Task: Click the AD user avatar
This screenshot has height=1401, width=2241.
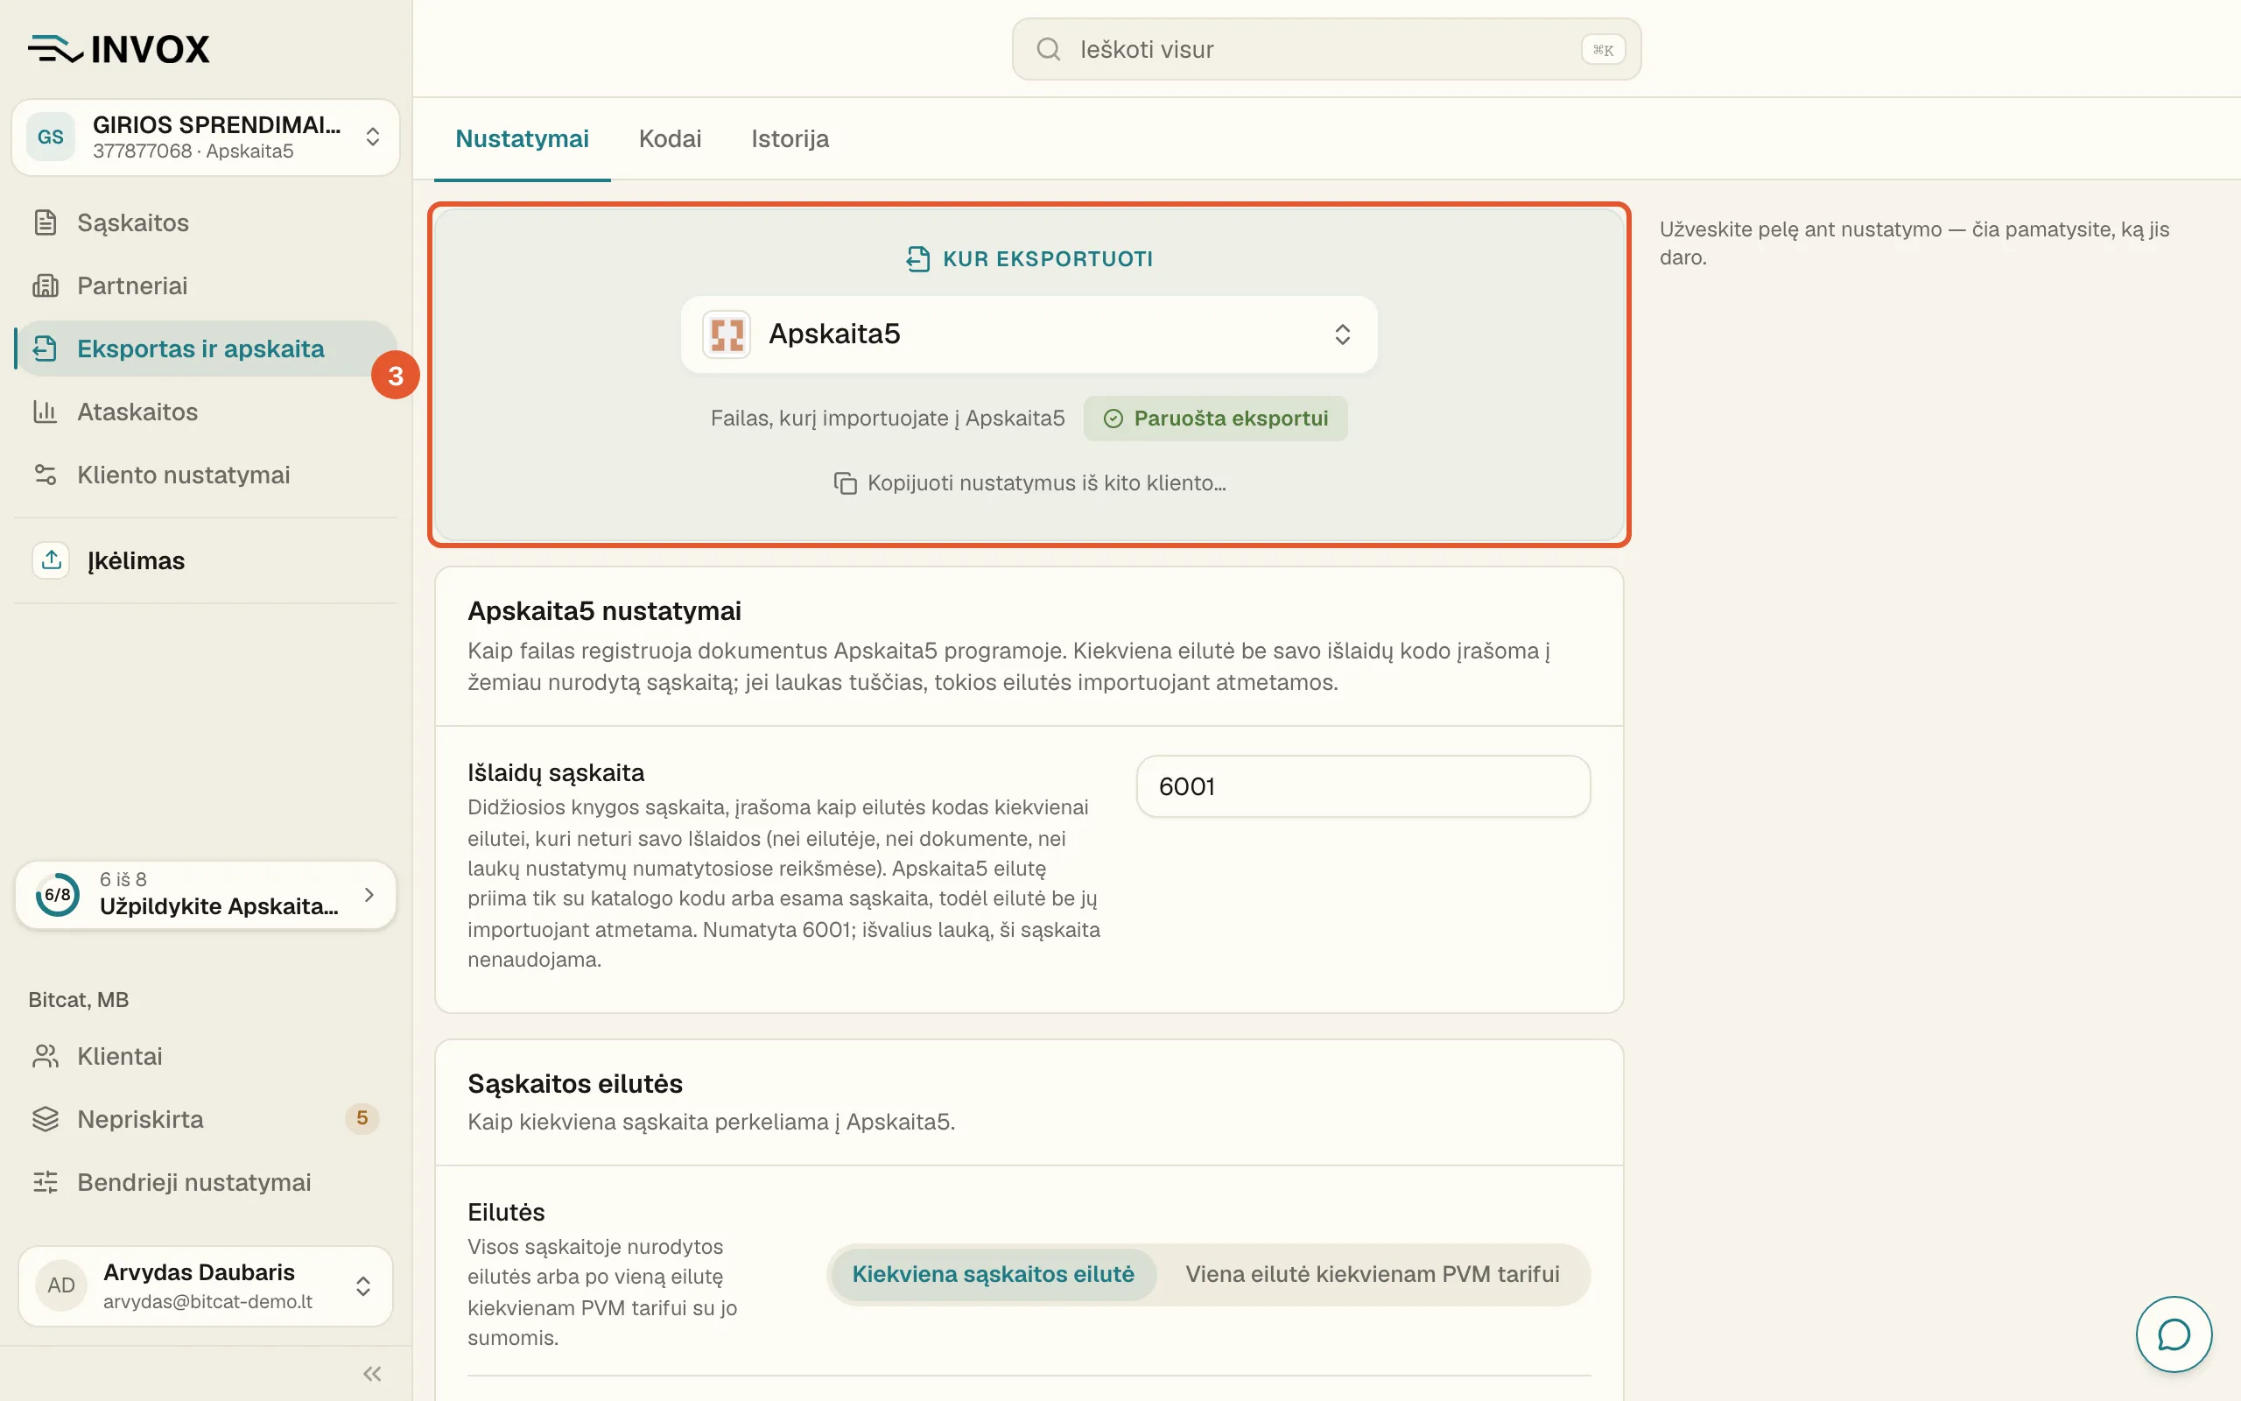Action: click(61, 1285)
